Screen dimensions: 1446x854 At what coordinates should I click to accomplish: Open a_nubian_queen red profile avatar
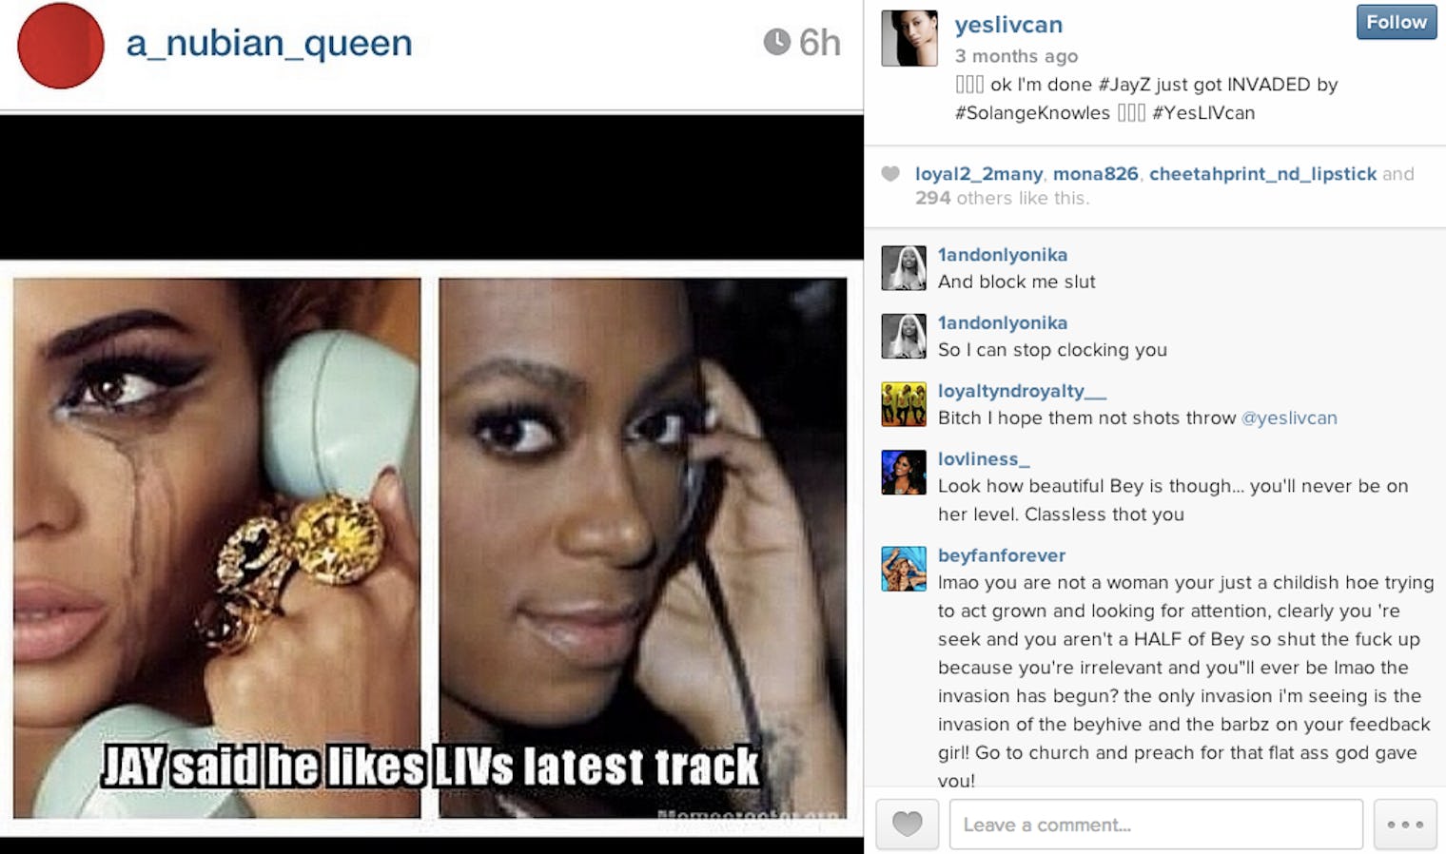(61, 46)
